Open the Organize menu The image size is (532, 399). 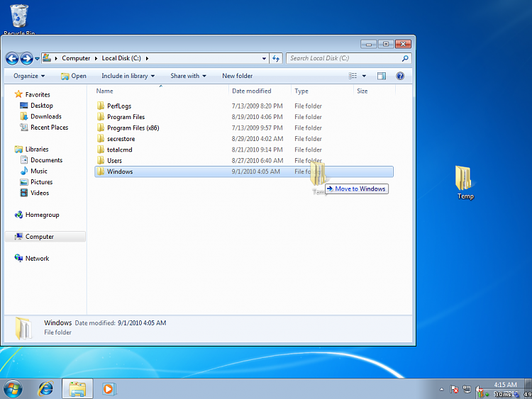tap(29, 76)
